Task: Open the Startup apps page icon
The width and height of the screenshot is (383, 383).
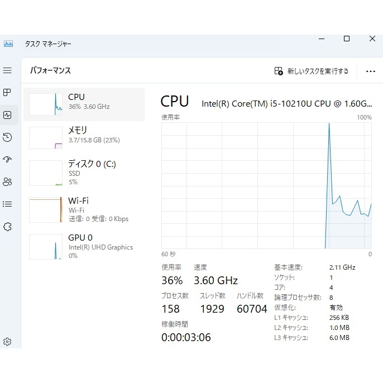Action: point(7,160)
